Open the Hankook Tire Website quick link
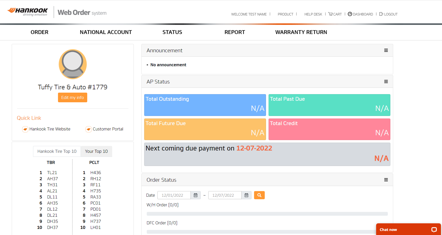Viewport: 442px width, 235px height. tap(50, 129)
